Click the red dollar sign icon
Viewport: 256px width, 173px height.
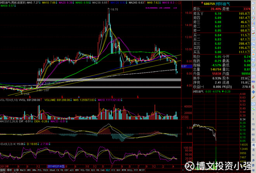253,87
